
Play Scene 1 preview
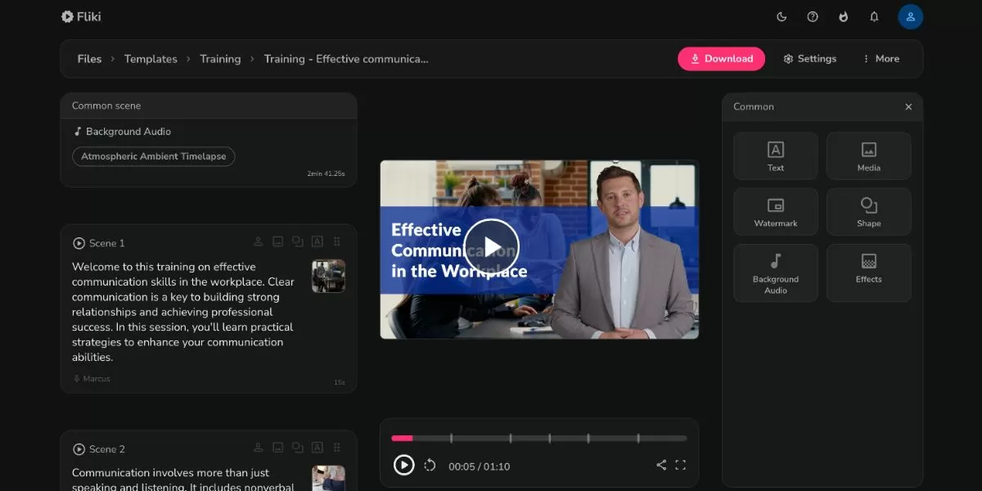79,243
